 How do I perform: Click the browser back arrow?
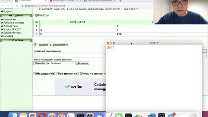coord(3,6)
